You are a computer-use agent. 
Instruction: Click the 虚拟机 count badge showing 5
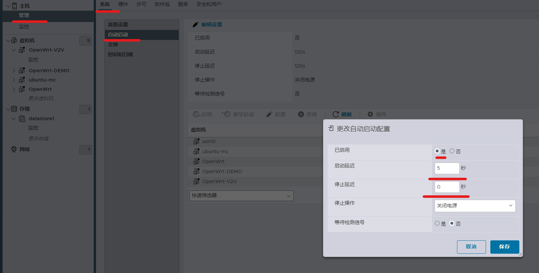85,41
